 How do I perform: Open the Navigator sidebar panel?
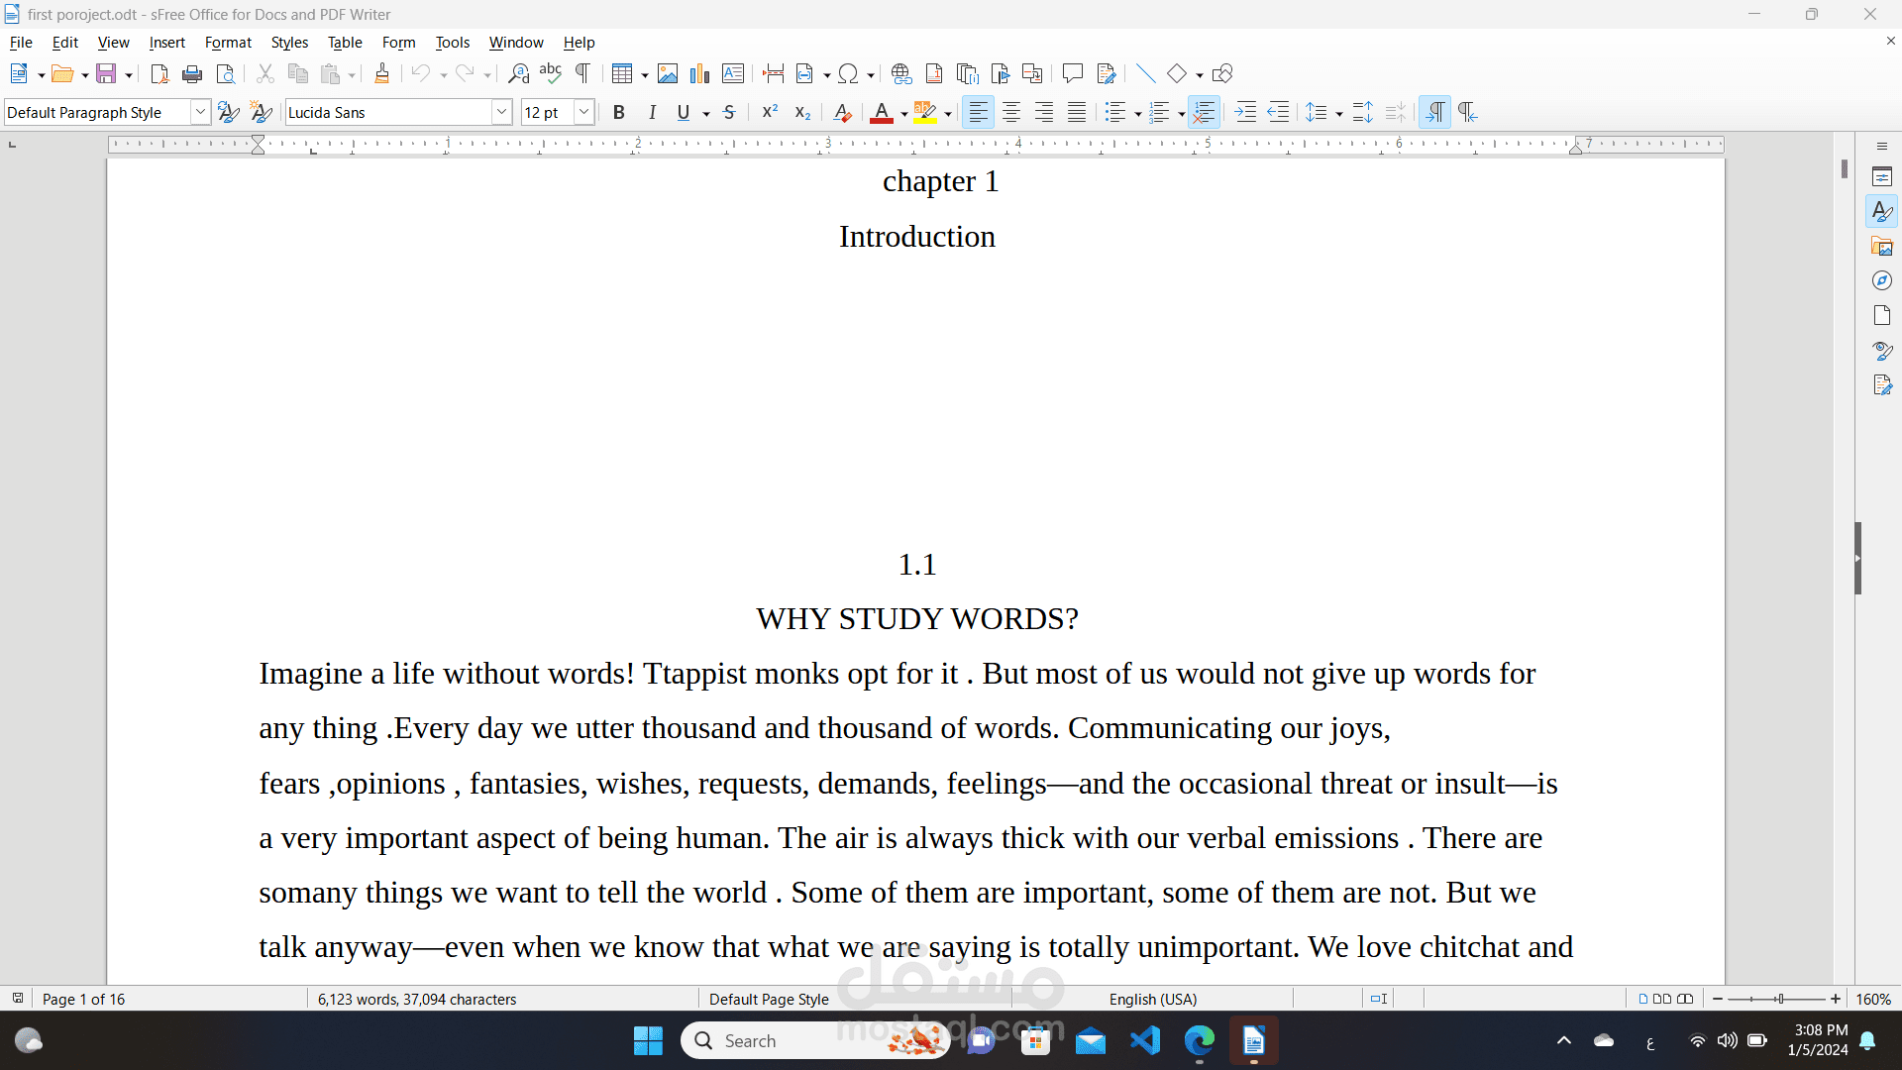(x=1882, y=281)
